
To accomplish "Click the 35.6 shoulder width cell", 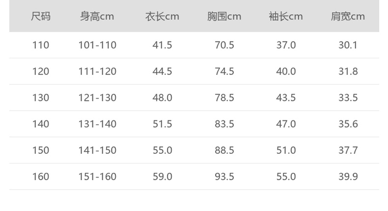I will coord(348,124).
